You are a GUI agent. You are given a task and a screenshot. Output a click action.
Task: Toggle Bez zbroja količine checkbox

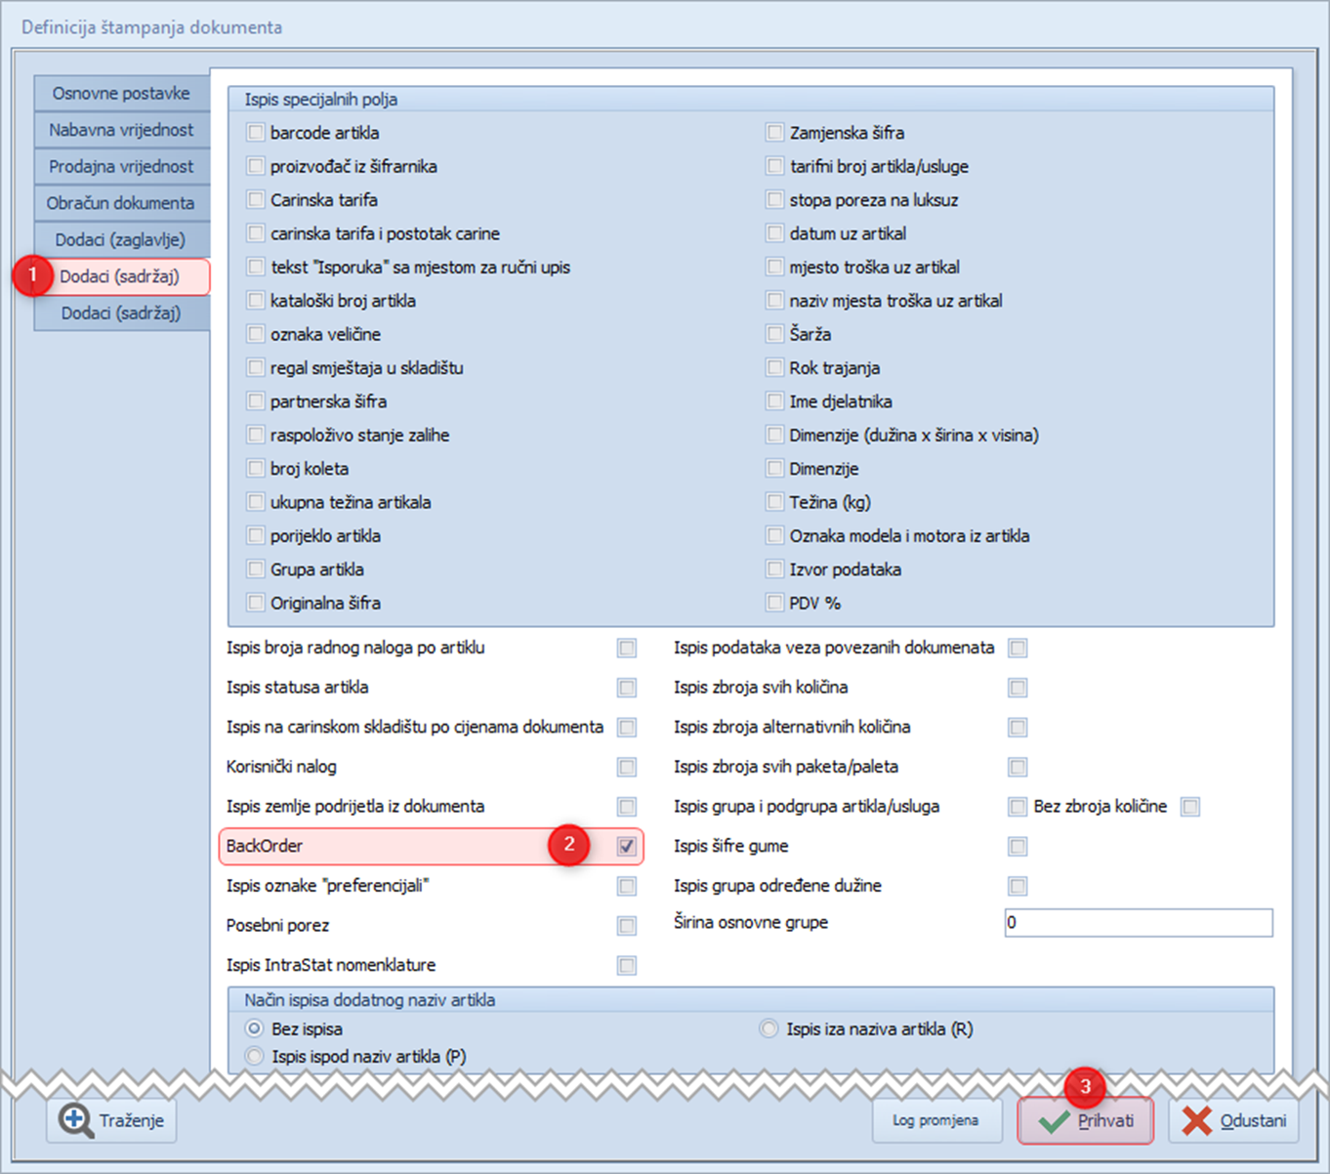tap(1189, 807)
